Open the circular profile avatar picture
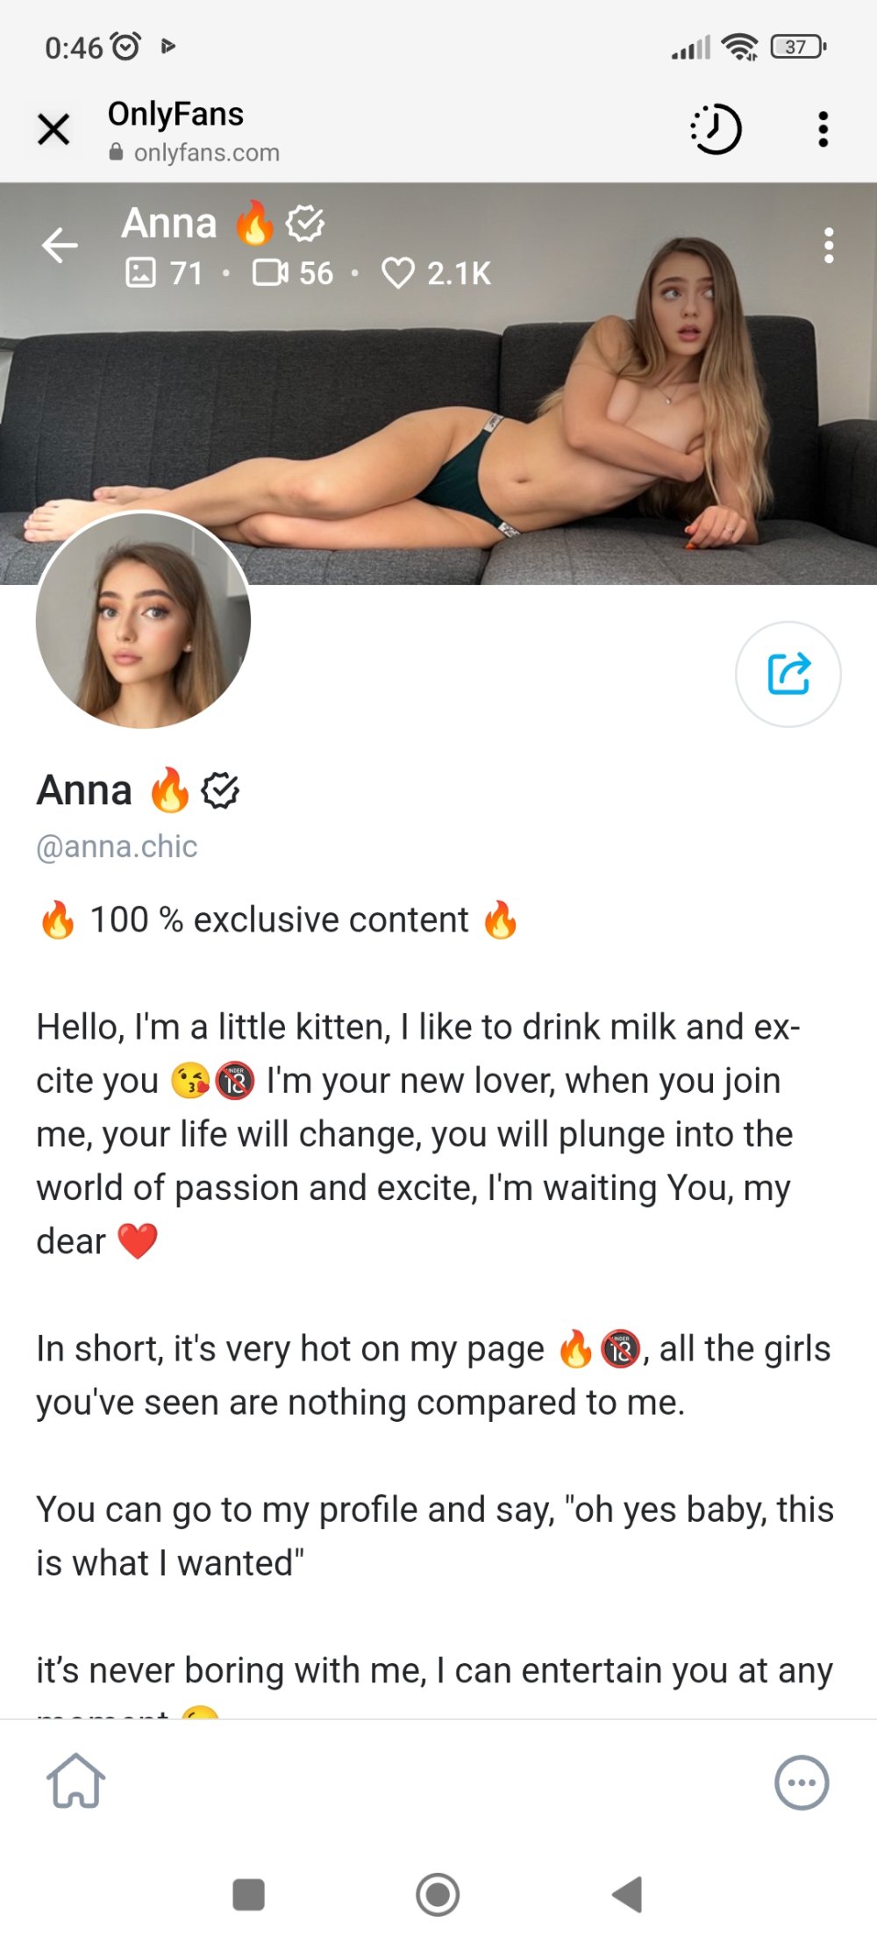877x1950 pixels. pyautogui.click(x=143, y=621)
